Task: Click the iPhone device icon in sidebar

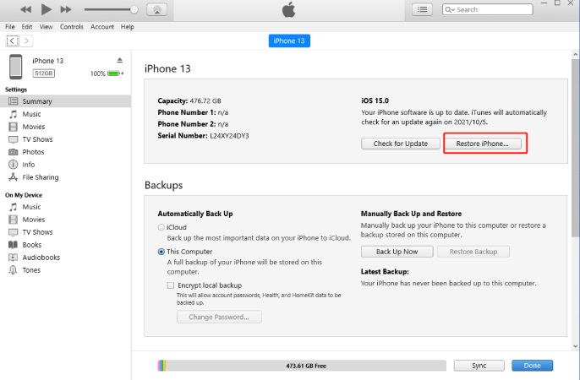Action: click(x=15, y=67)
